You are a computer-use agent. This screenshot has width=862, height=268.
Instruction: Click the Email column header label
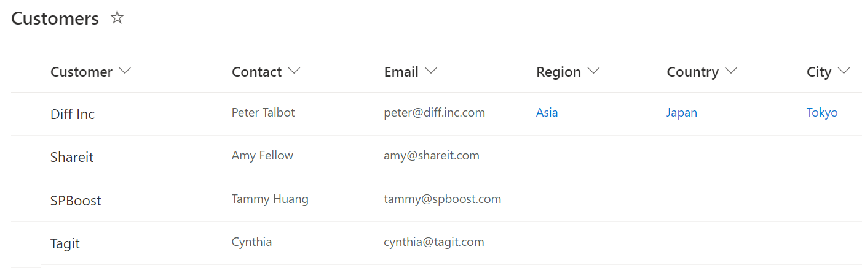401,72
